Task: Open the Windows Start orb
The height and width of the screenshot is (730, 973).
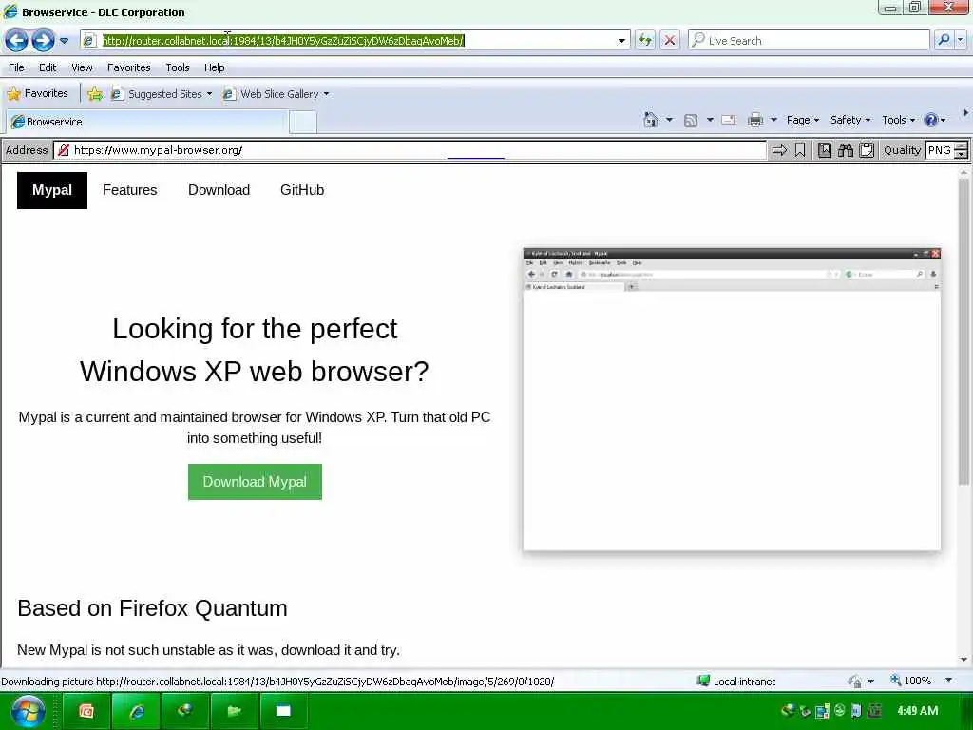Action: pos(28,711)
